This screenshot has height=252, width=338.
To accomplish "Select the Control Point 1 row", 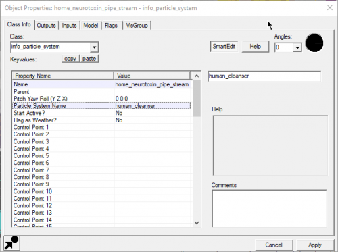I will [x=101, y=127].
